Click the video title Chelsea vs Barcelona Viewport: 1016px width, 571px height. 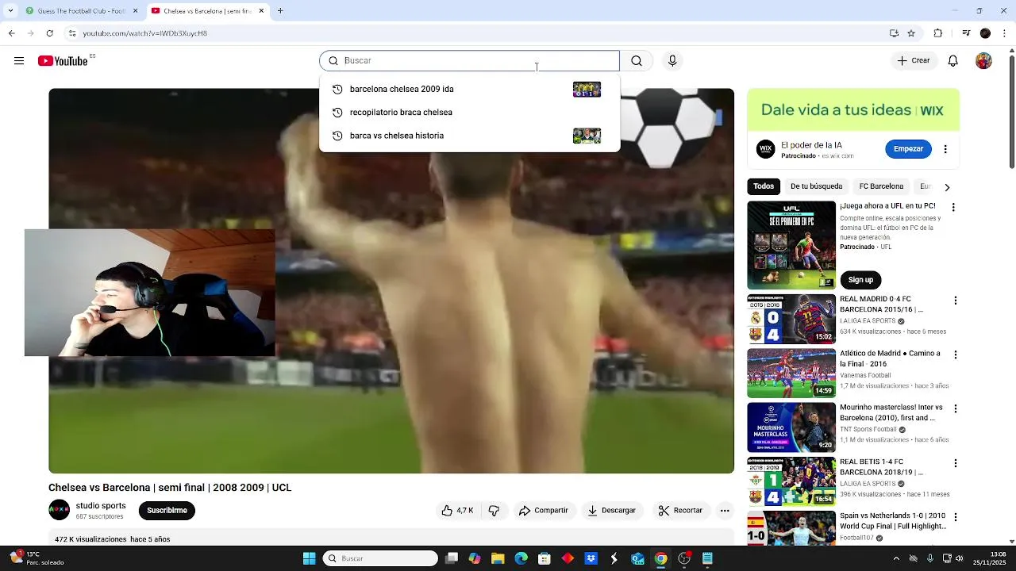(170, 488)
